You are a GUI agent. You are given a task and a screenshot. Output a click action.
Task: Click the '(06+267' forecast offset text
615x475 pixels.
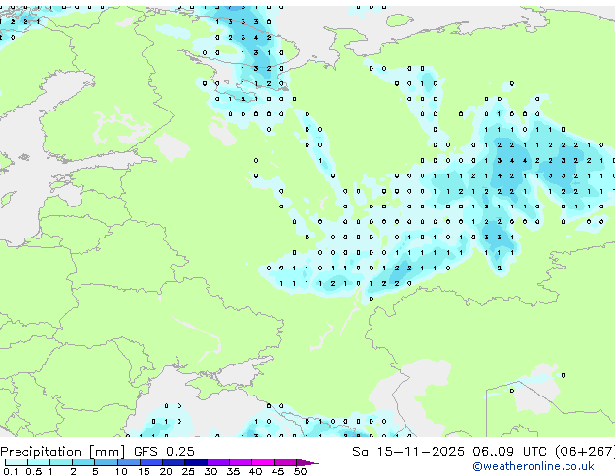coord(585,452)
